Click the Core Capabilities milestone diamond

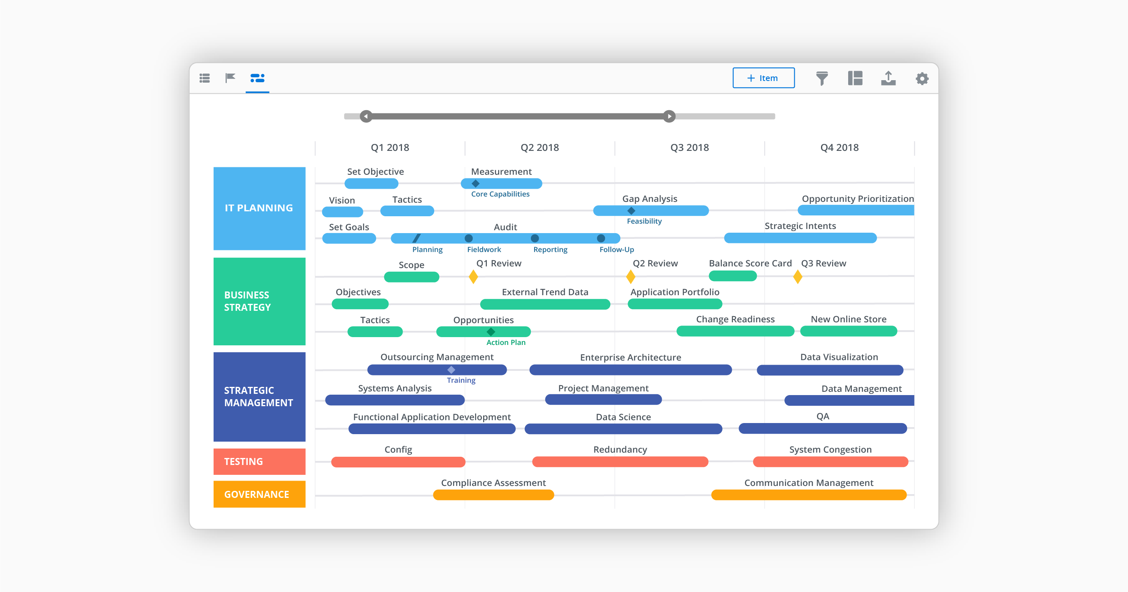point(476,184)
